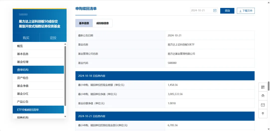Open 概览 in the sidebar menu
The height and width of the screenshot is (131, 270).
click(38, 46)
